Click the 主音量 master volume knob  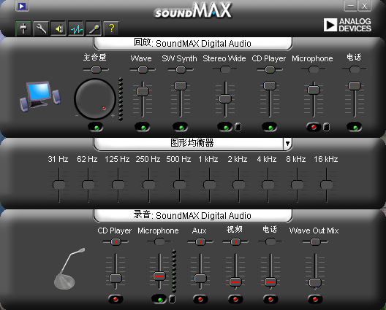pos(95,98)
